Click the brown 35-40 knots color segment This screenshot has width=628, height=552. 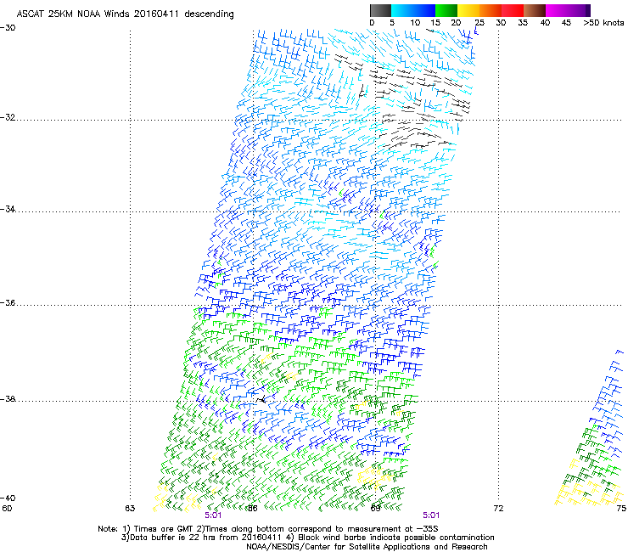[x=535, y=10]
